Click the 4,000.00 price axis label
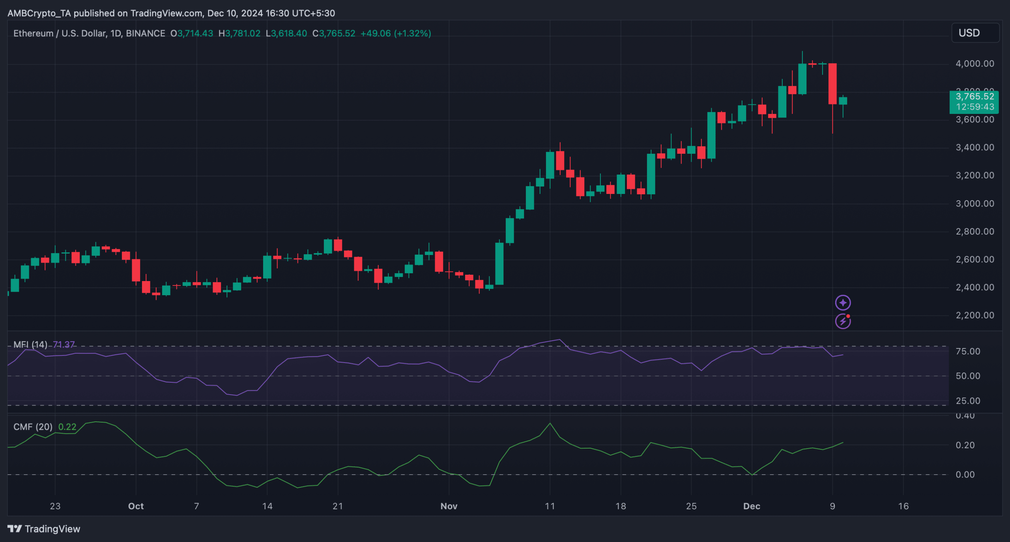The width and height of the screenshot is (1010, 542). 974,63
